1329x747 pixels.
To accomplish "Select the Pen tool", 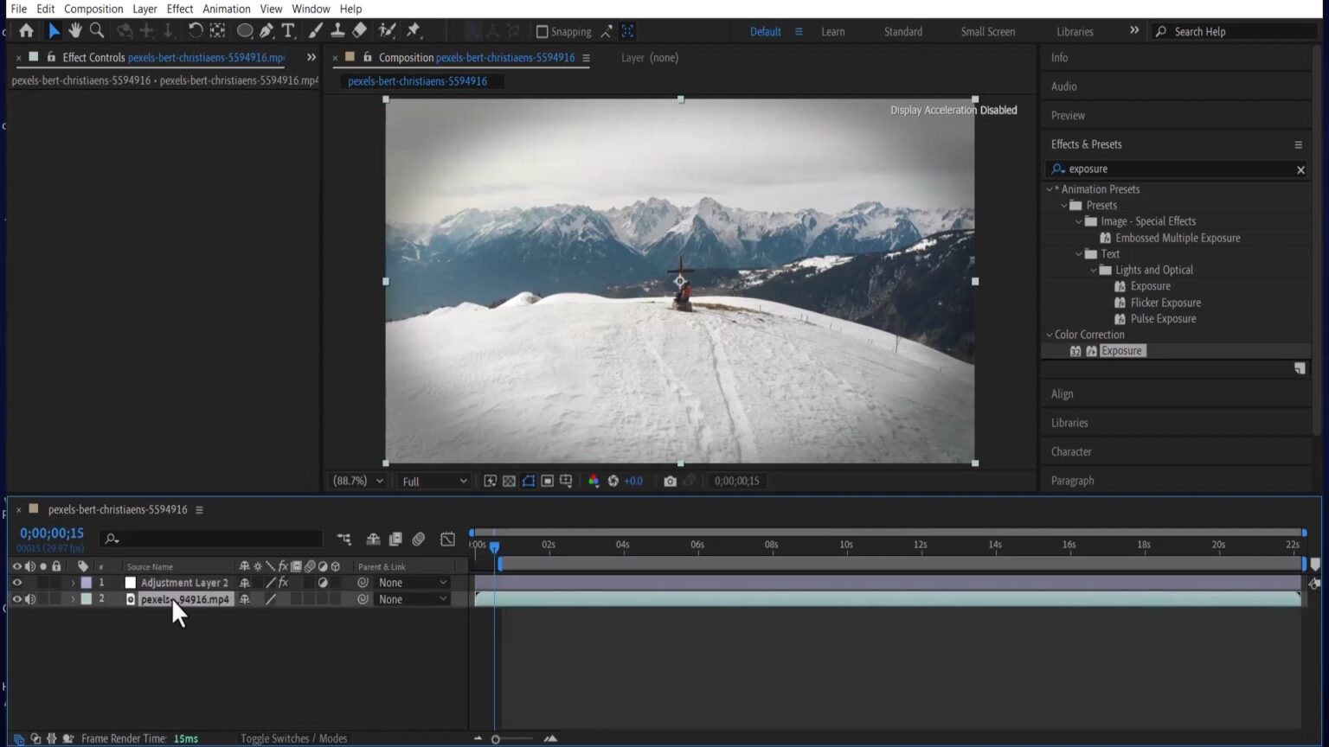I will (x=266, y=31).
